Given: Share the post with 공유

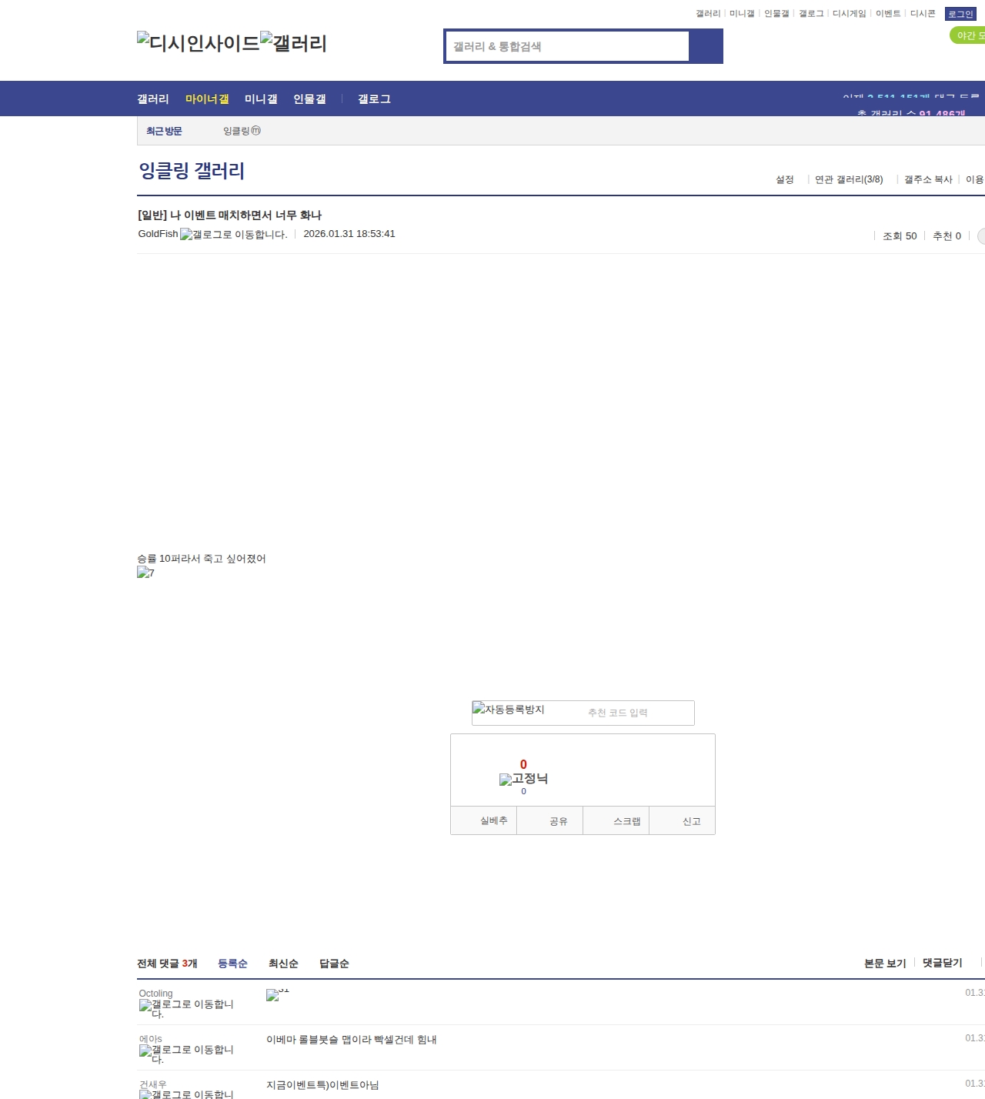Looking at the screenshot, I should click(560, 820).
